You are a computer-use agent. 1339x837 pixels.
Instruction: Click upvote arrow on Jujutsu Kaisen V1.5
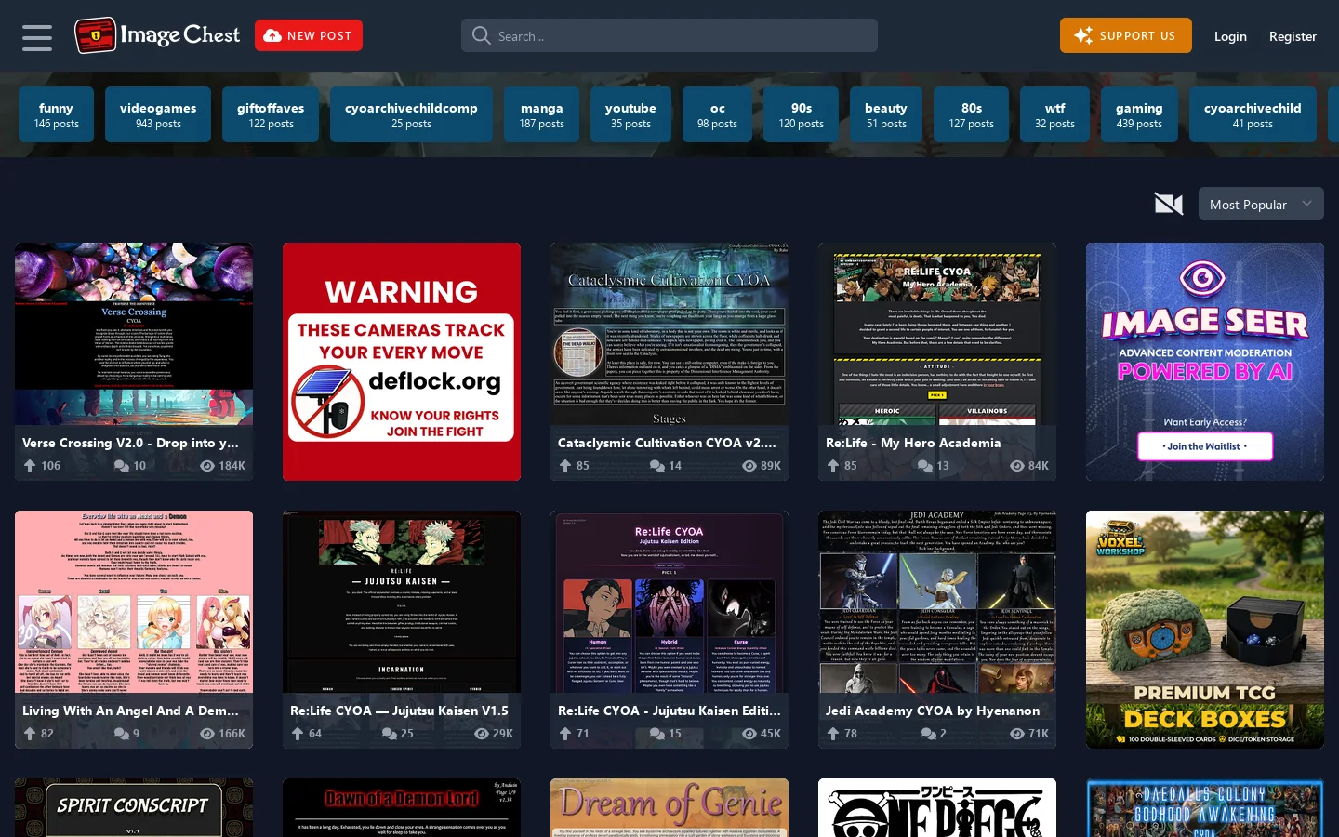[x=298, y=734]
